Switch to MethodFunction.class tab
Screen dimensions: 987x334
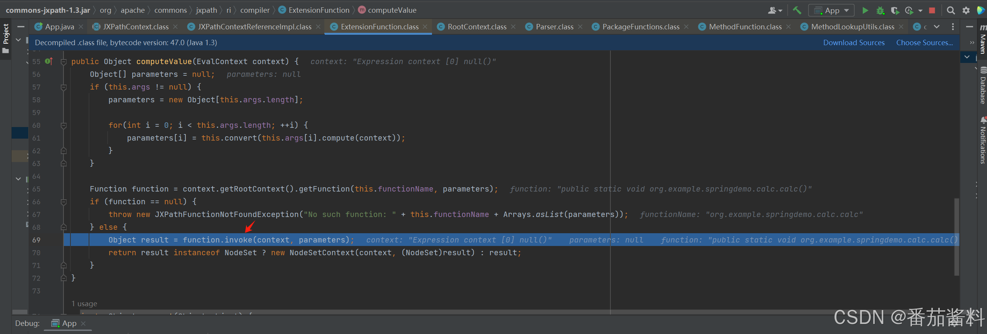point(745,27)
